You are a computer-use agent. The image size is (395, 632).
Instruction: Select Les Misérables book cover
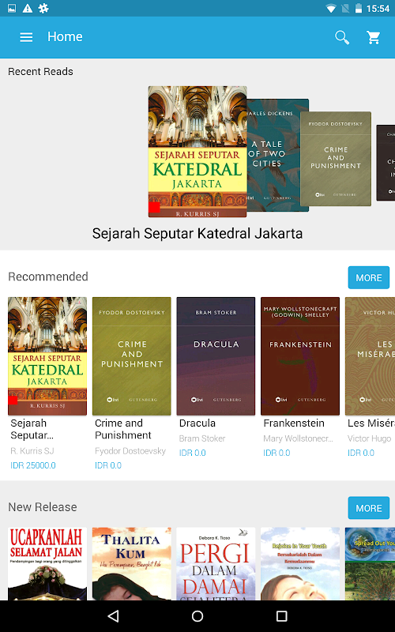point(370,356)
